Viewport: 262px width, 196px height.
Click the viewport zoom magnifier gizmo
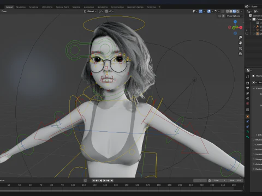(x=240, y=38)
